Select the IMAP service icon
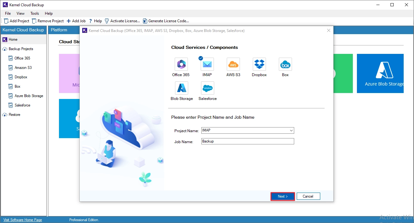The height and width of the screenshot is (223, 414). (207, 64)
